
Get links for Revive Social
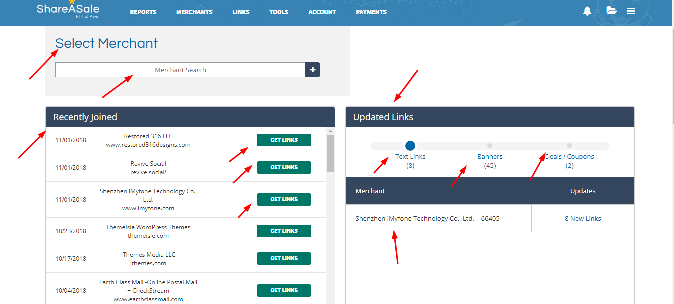pos(284,167)
